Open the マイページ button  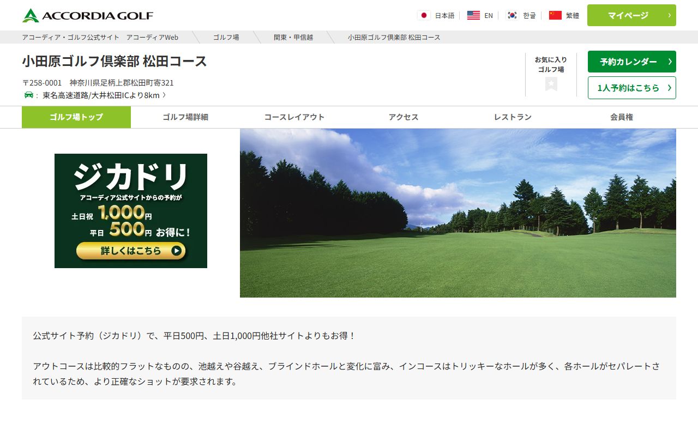click(x=631, y=15)
